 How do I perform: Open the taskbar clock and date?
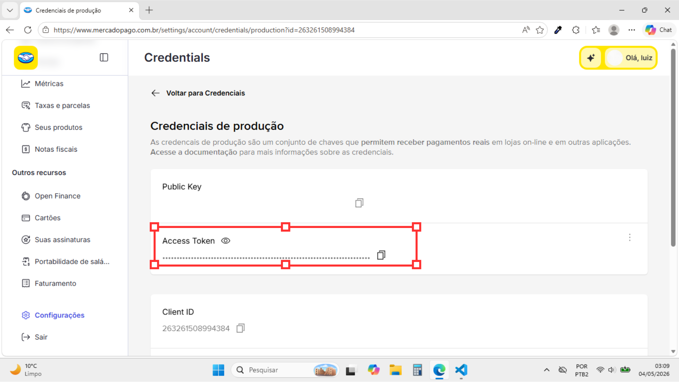(x=654, y=370)
